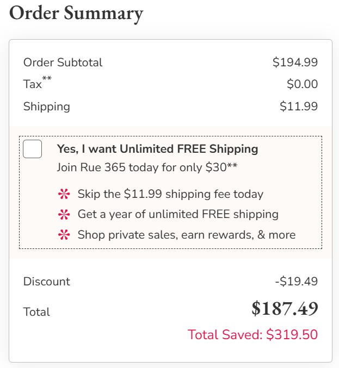The width and height of the screenshot is (339, 368).
Task: Click the Discount label
Action: [x=46, y=282]
